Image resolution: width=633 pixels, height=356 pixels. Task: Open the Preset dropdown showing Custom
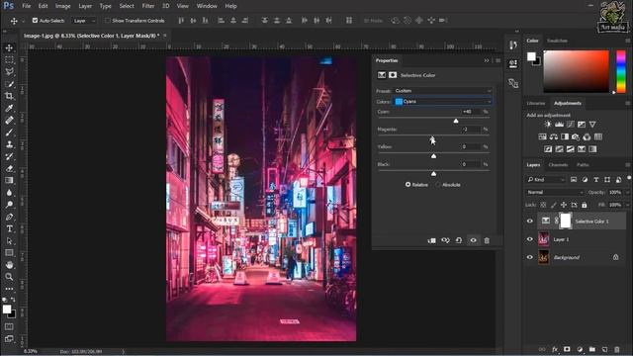442,91
